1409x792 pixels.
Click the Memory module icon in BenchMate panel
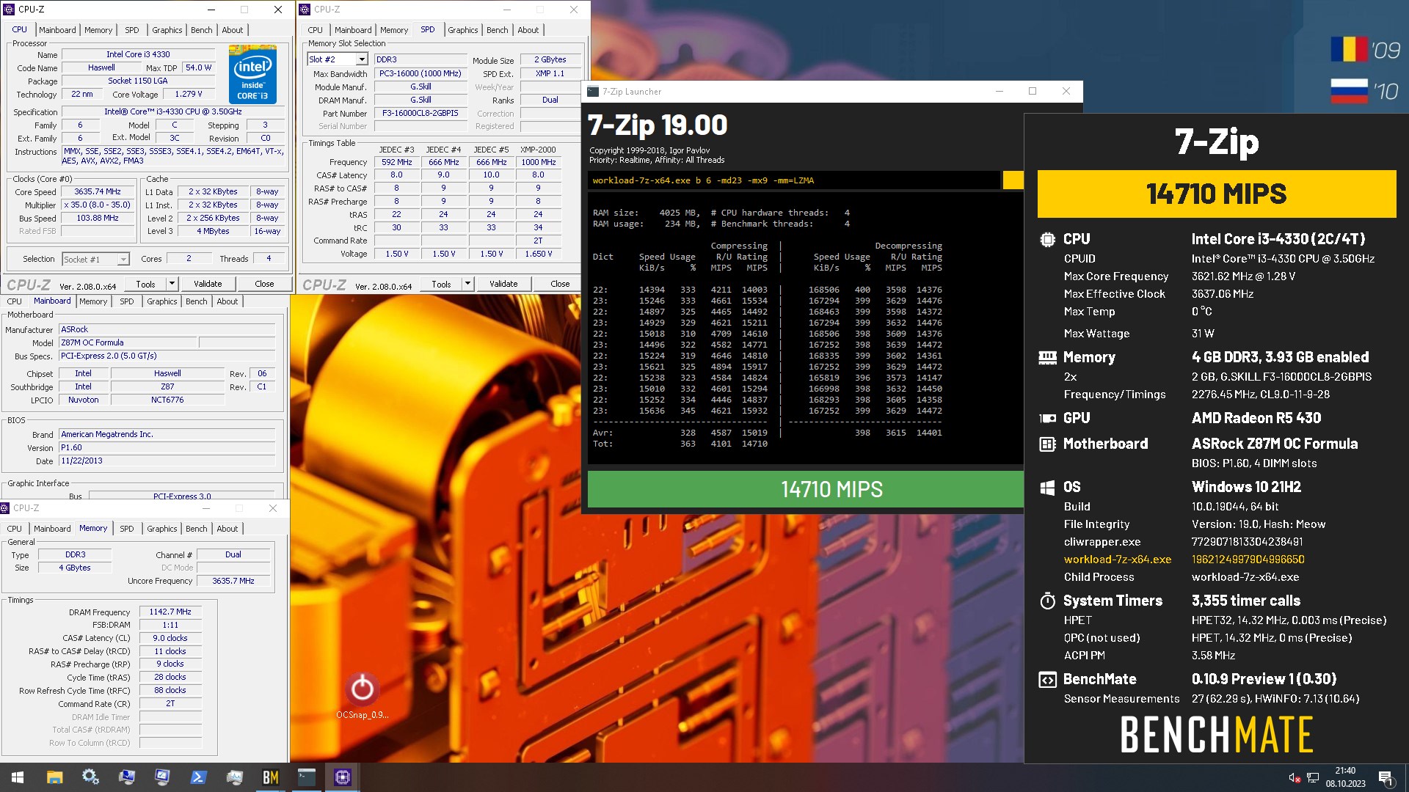1047,357
